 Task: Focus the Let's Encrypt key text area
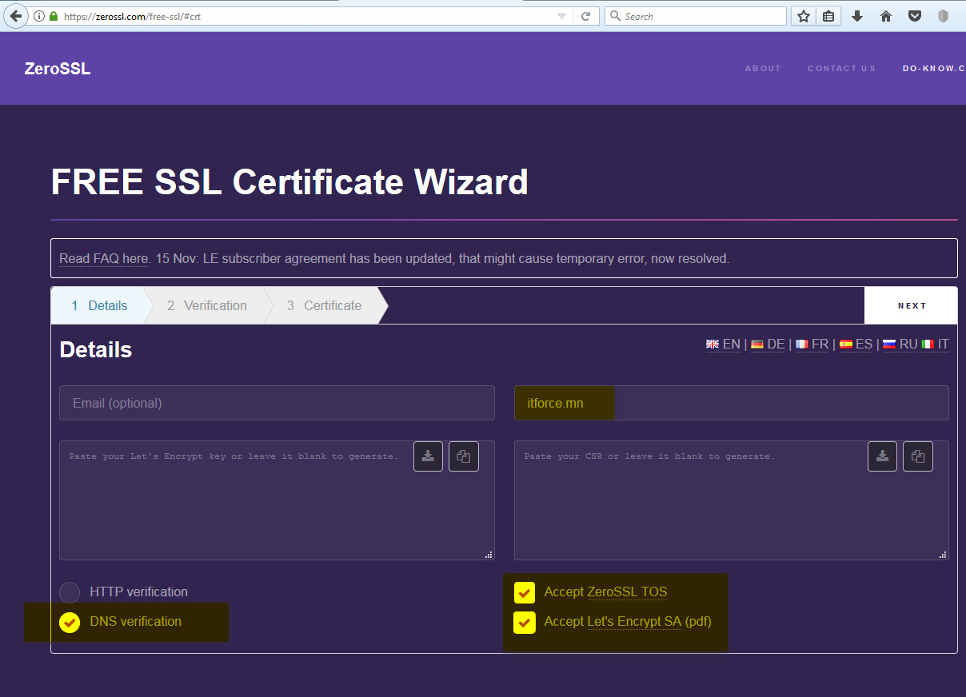click(x=277, y=500)
